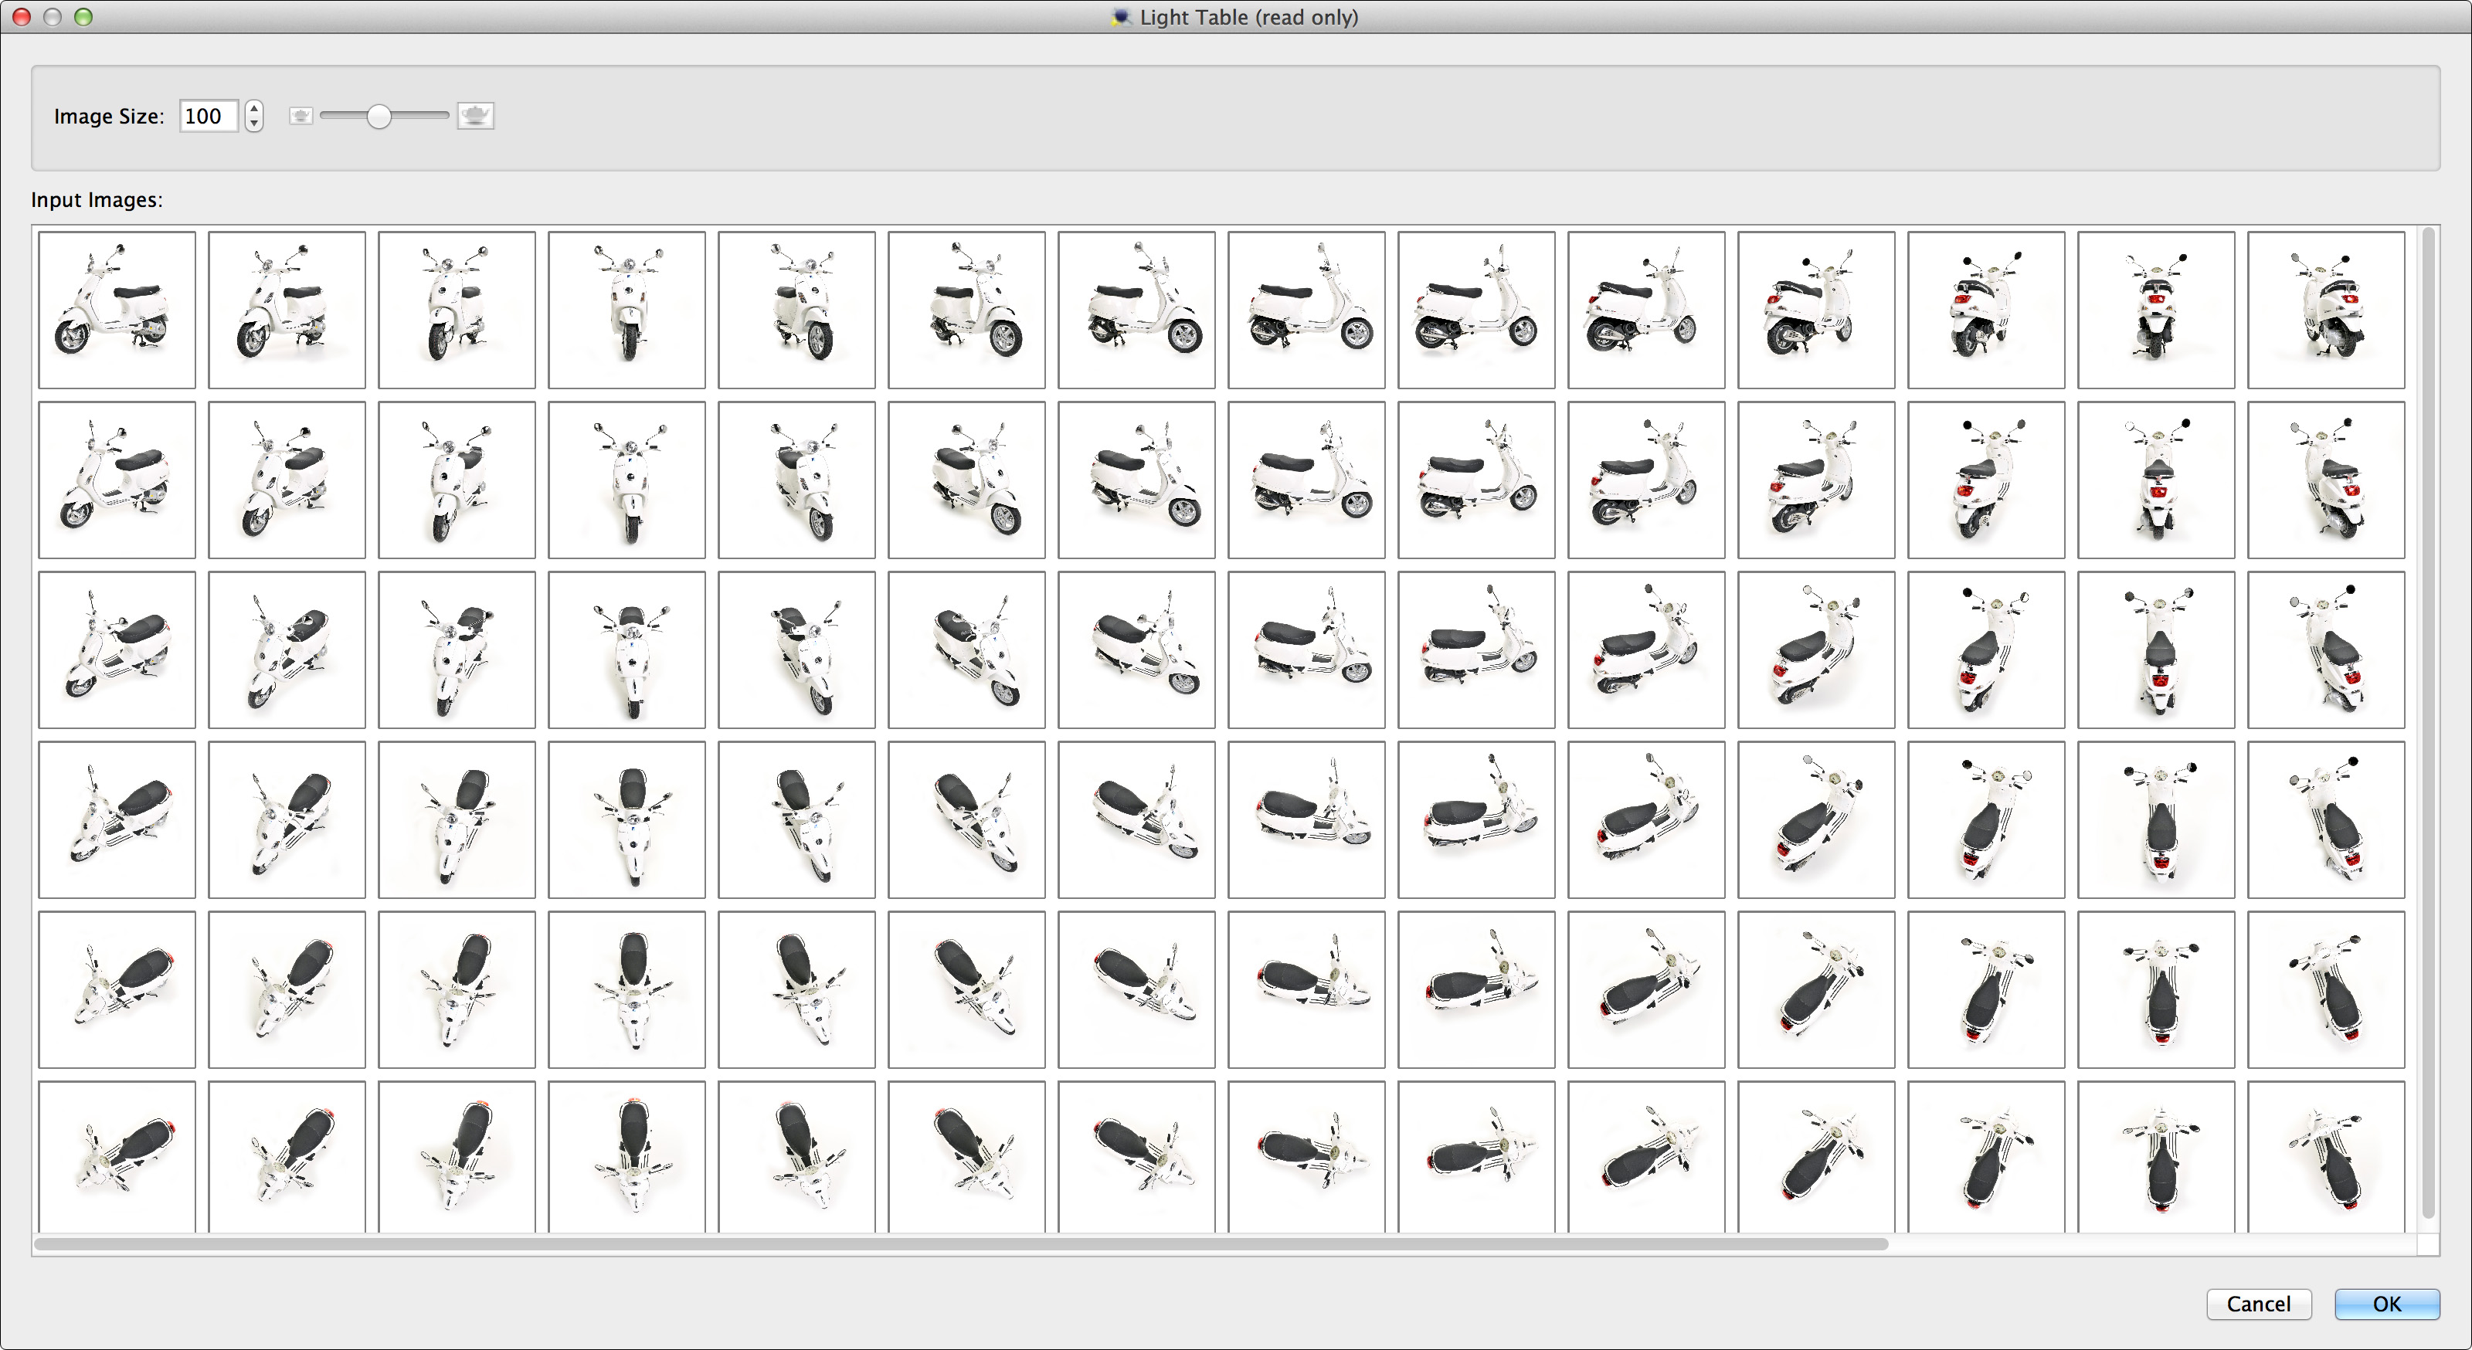Select the scooter thumbnail in the bottom-right corner
This screenshot has height=1350, width=2472.
(2325, 1155)
